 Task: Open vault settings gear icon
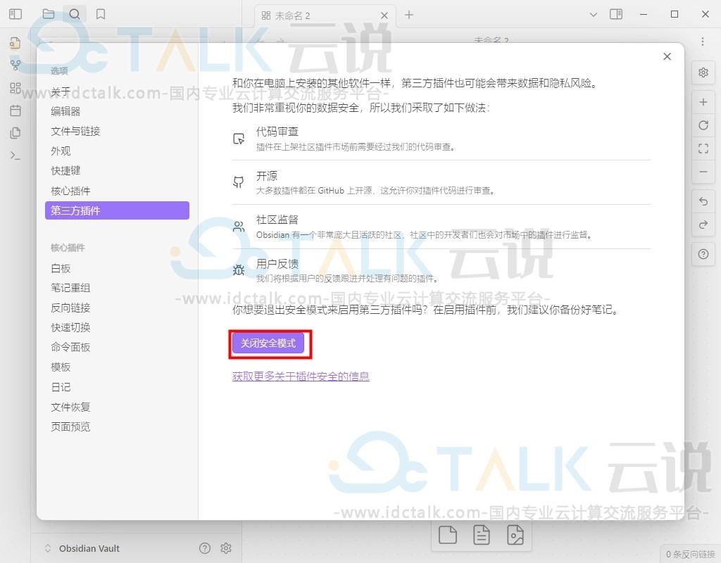(x=226, y=548)
